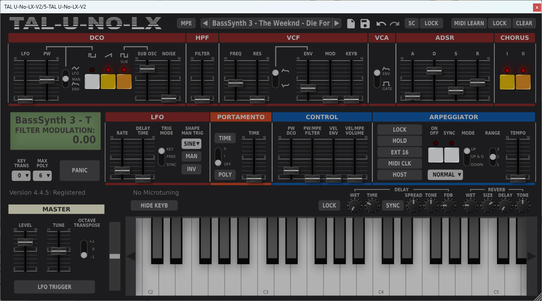
Task: Open the MAX POLY dropdown showing 6
Action: tap(42, 175)
